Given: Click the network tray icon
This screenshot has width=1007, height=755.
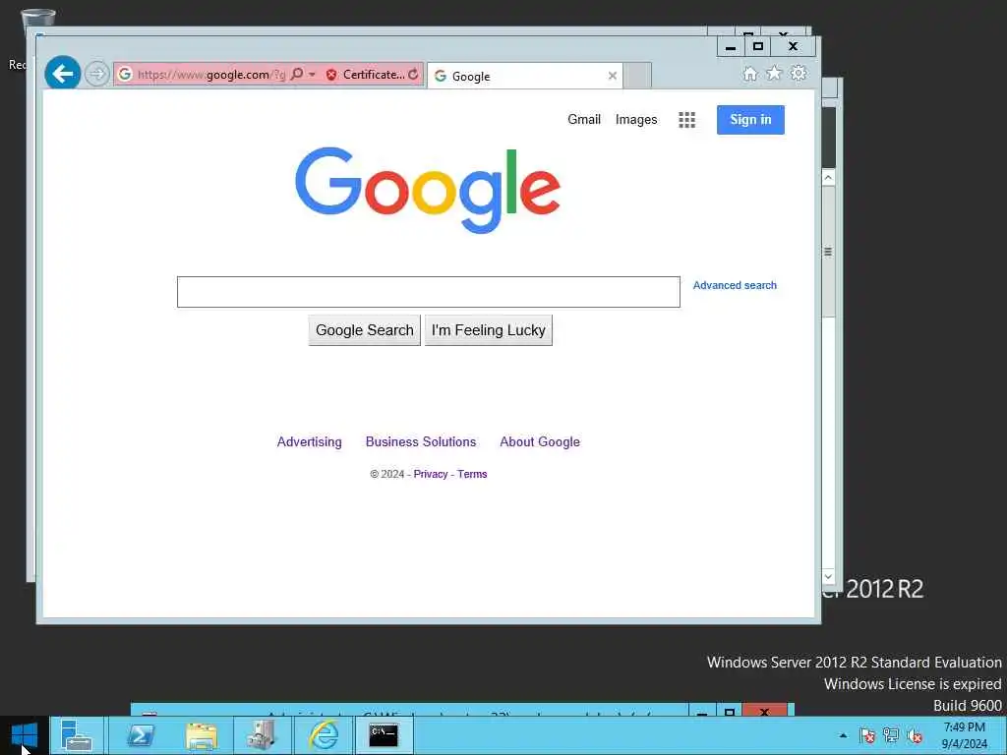Looking at the screenshot, I should (891, 735).
